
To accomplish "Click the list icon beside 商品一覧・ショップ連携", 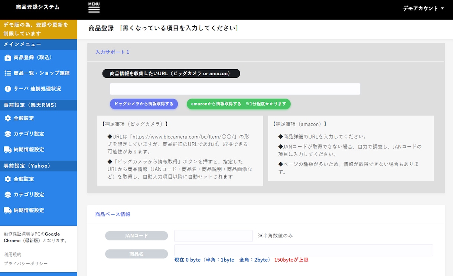I will click(x=8, y=73).
